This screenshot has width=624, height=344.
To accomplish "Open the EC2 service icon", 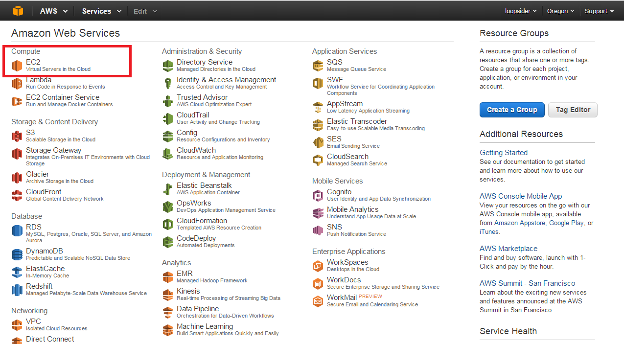I will pyautogui.click(x=17, y=66).
